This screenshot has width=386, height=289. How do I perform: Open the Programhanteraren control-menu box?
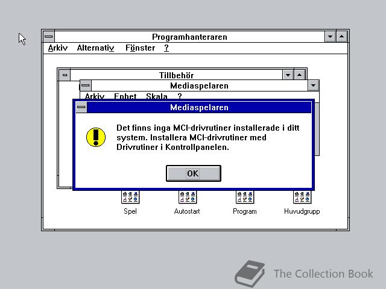click(x=49, y=37)
